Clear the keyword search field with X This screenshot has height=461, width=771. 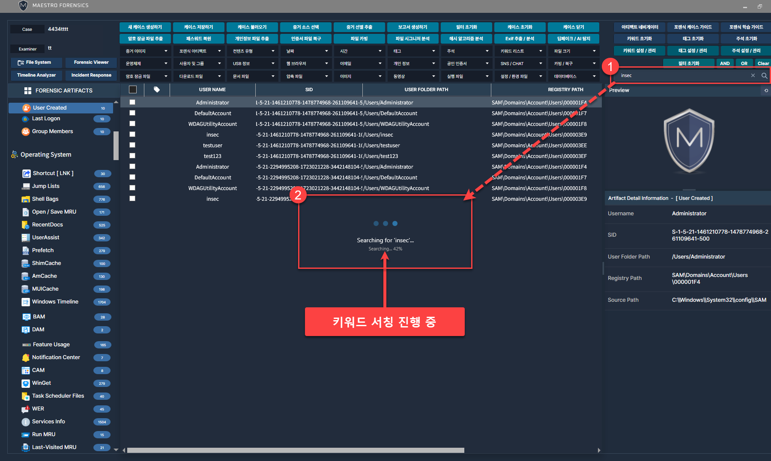coord(753,76)
